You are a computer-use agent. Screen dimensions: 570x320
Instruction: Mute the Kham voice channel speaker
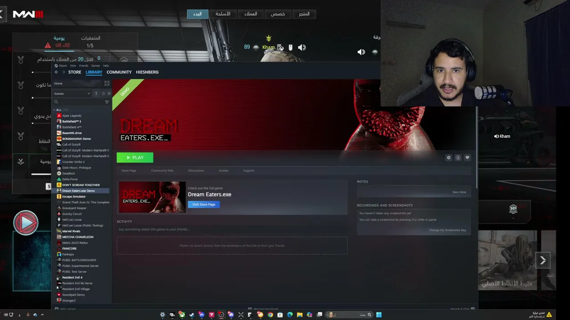[497, 136]
